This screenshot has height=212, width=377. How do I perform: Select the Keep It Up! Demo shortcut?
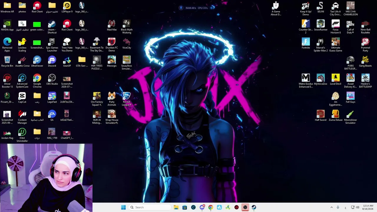click(x=306, y=9)
